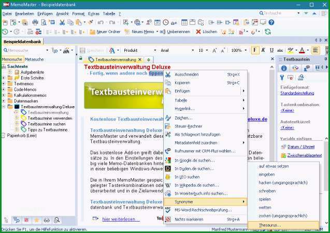
Task: Collapse Textbausteinverwaltung Deluxe folder
Action: point(4,107)
